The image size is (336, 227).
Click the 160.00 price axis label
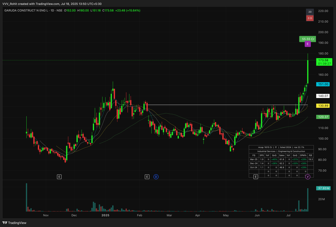(x=323, y=75)
